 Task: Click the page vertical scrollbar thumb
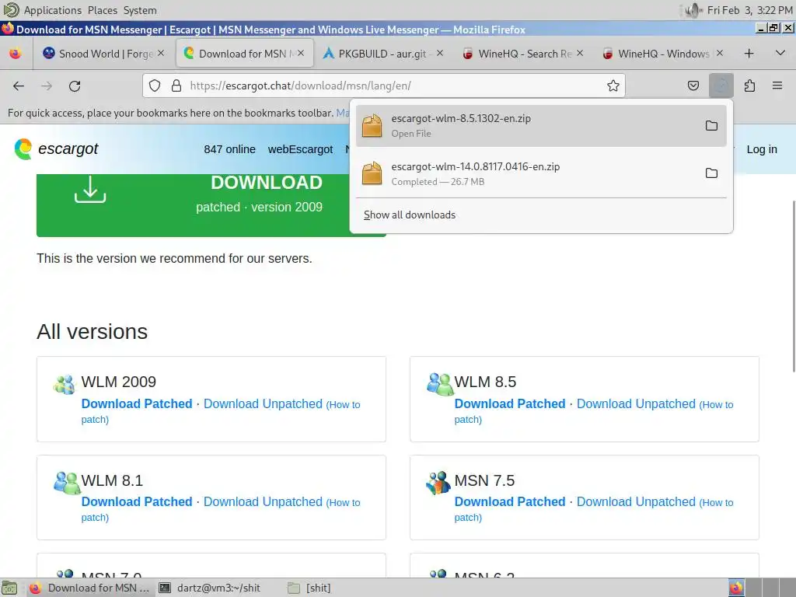click(x=792, y=287)
